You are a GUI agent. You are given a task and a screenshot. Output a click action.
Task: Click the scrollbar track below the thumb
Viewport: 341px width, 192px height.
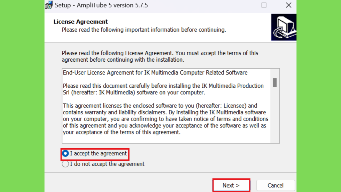[x=275, y=115]
